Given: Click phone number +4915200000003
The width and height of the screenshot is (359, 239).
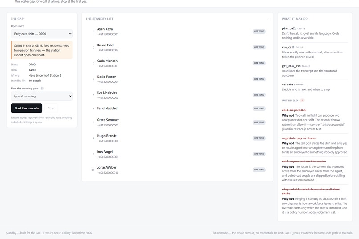Looking at the screenshot, I should (x=108, y=66).
